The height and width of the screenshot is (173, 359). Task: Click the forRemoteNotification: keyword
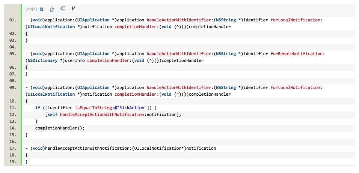pyautogui.click(x=298, y=54)
